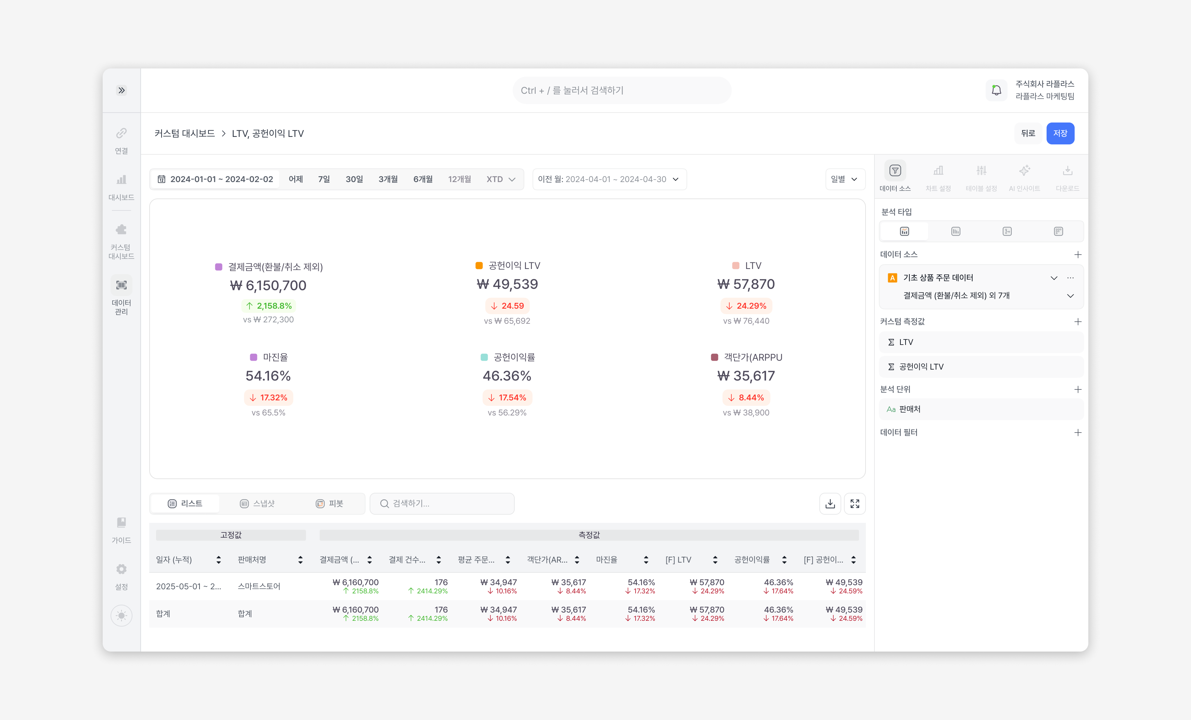Open the 이전 월 comparison period dropdown
The height and width of the screenshot is (720, 1191).
pyautogui.click(x=609, y=179)
